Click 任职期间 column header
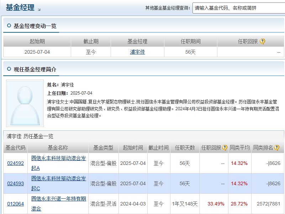 [190, 42]
